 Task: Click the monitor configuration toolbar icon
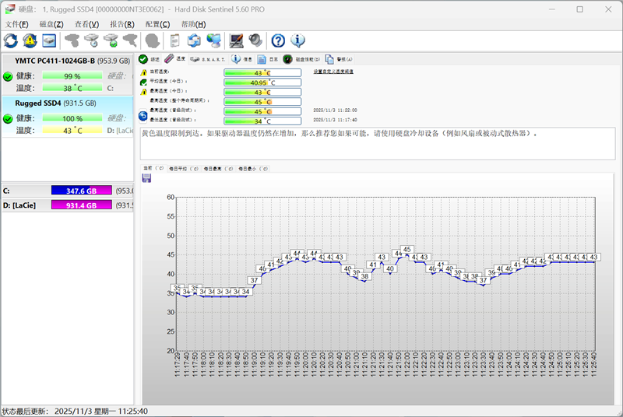236,40
